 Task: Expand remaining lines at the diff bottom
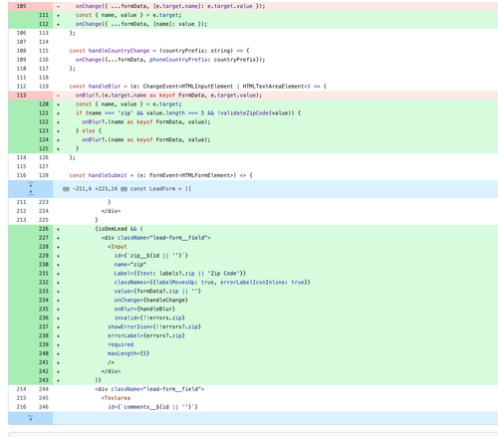tap(31, 418)
